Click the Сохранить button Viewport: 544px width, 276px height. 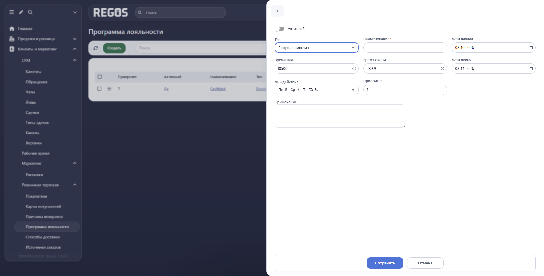[x=385, y=263]
